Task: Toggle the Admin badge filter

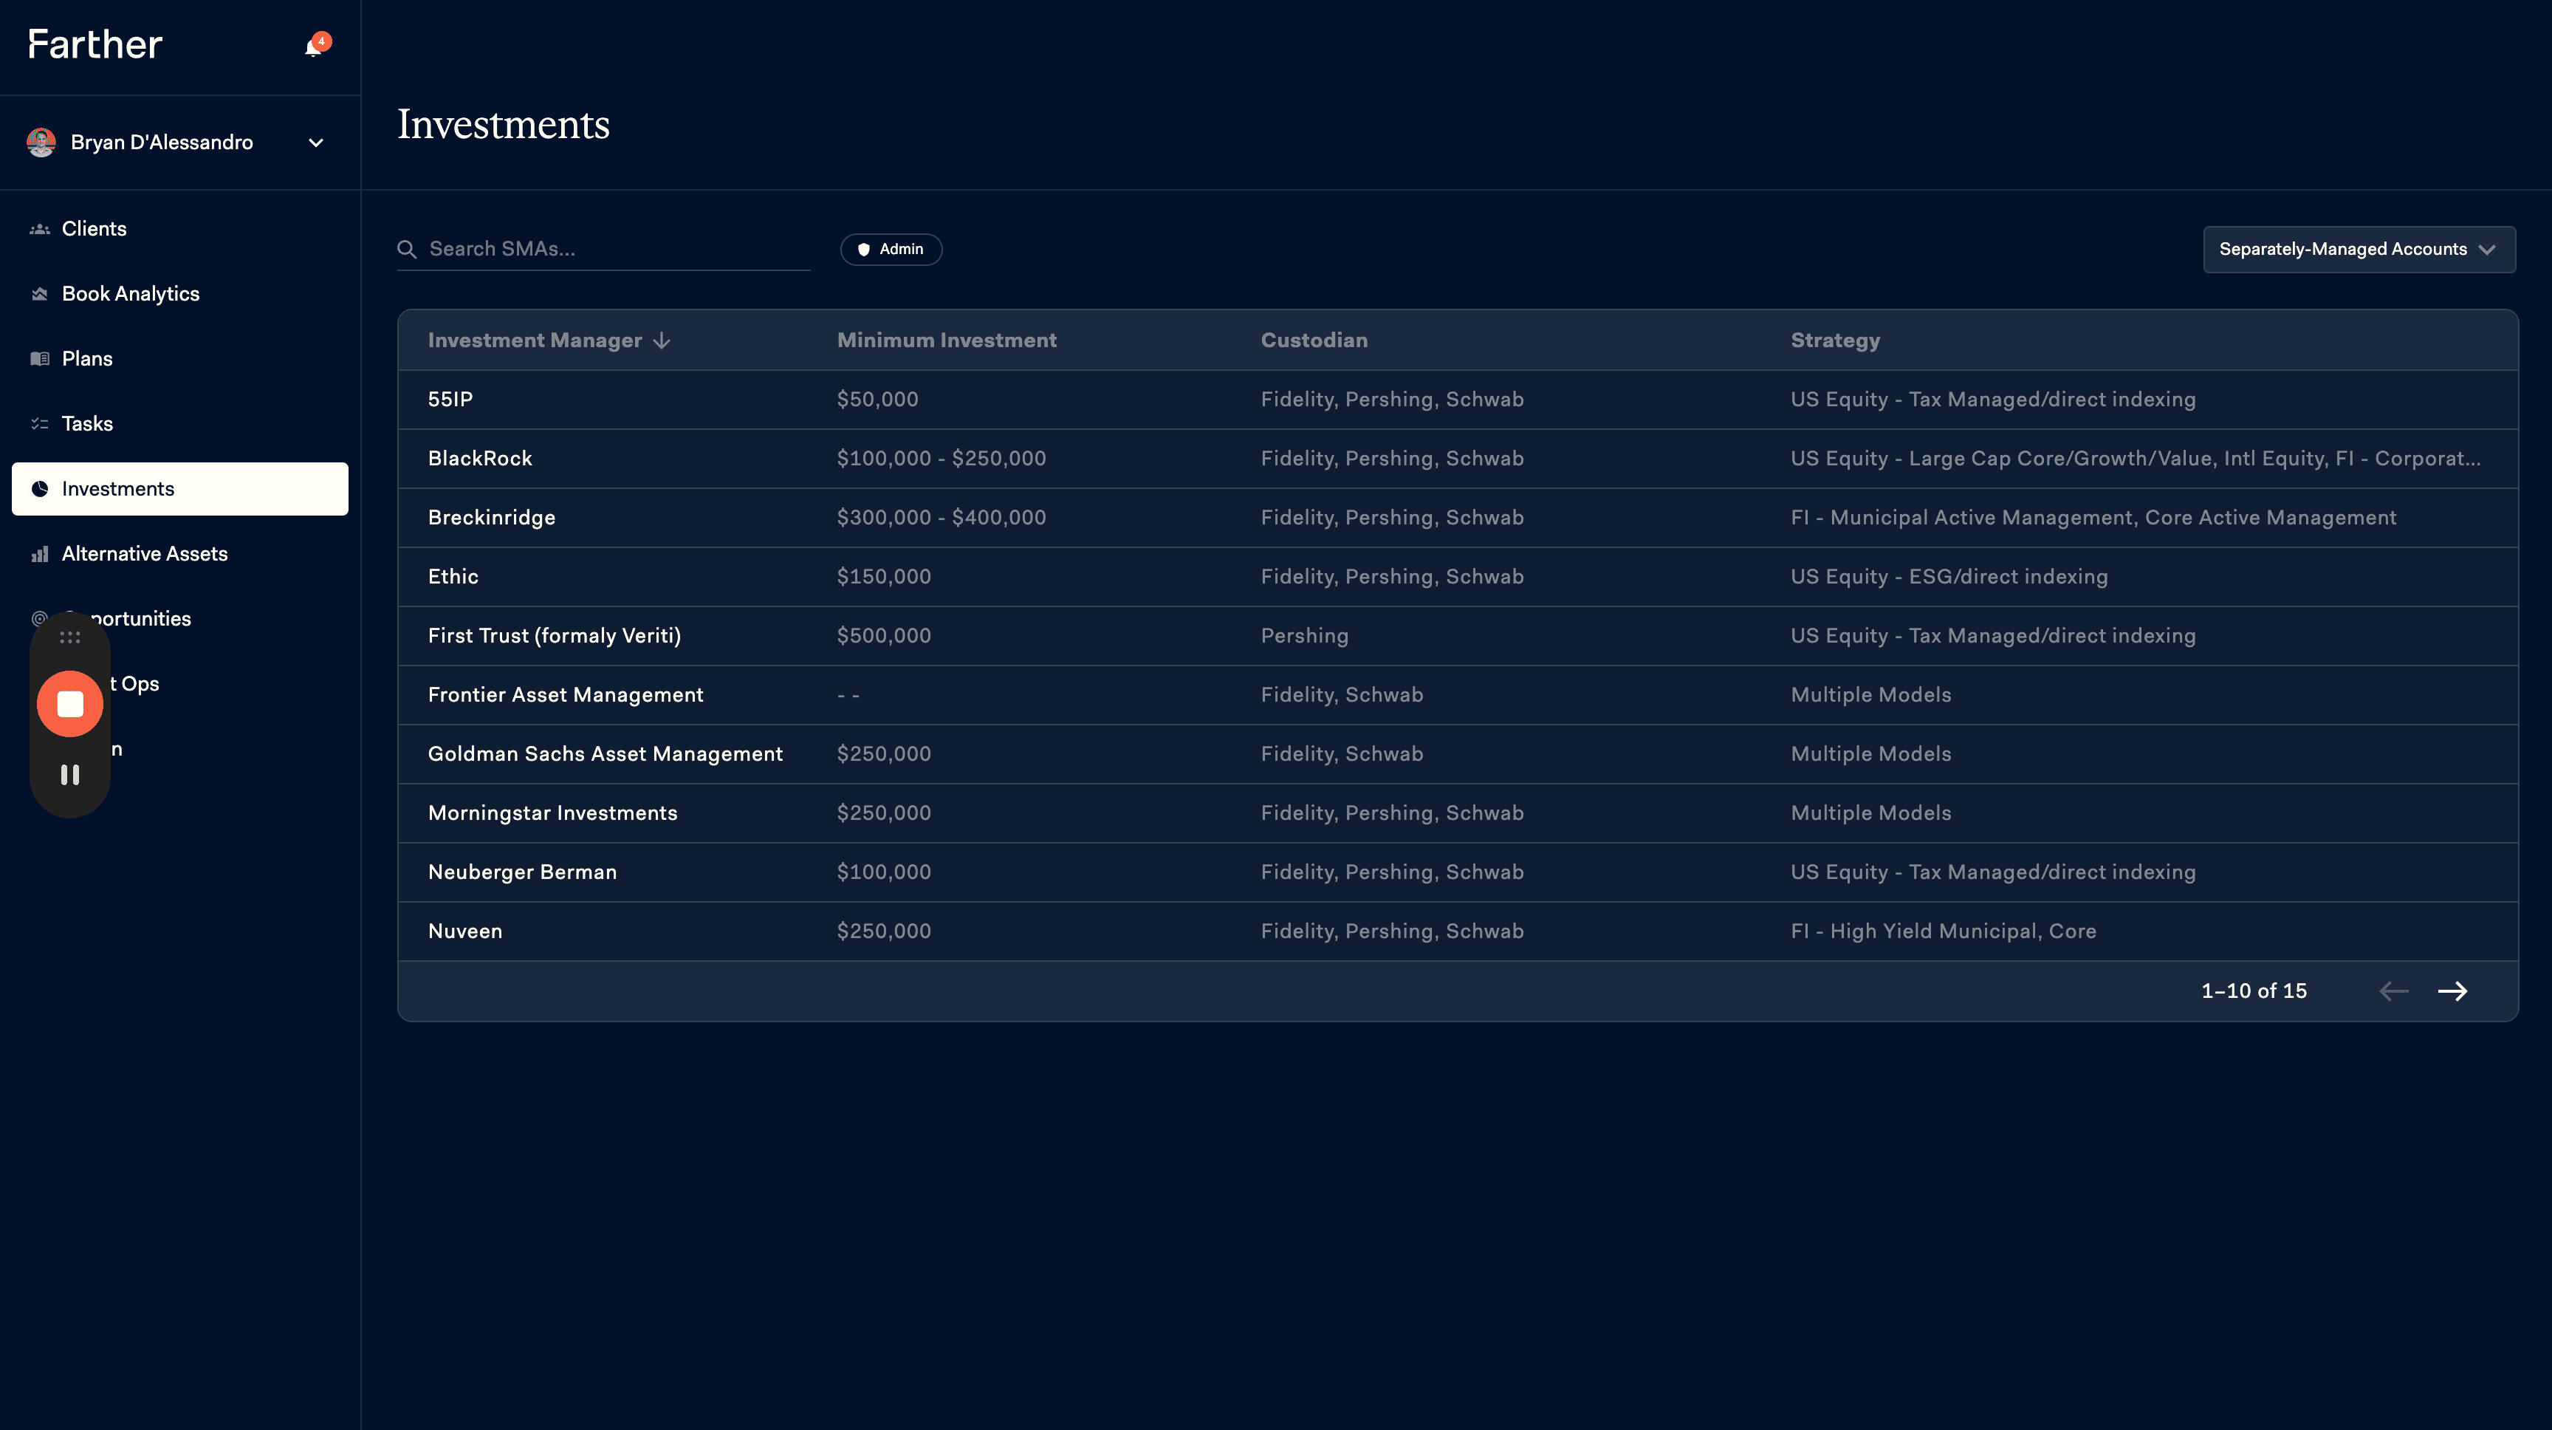Action: click(891, 250)
